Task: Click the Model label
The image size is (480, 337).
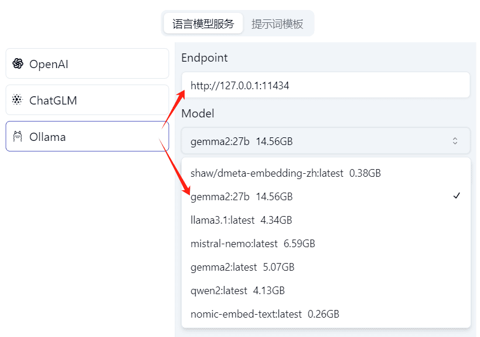Action: 198,113
